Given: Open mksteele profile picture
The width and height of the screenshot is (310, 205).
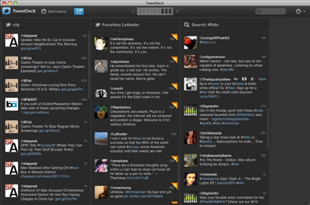Looking at the screenshot, I should click(190, 179).
